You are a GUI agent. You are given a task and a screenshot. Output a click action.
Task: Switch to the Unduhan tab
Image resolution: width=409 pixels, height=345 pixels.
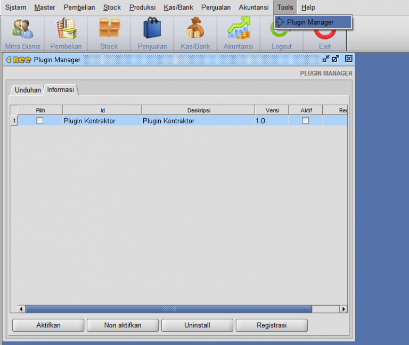[x=28, y=90]
